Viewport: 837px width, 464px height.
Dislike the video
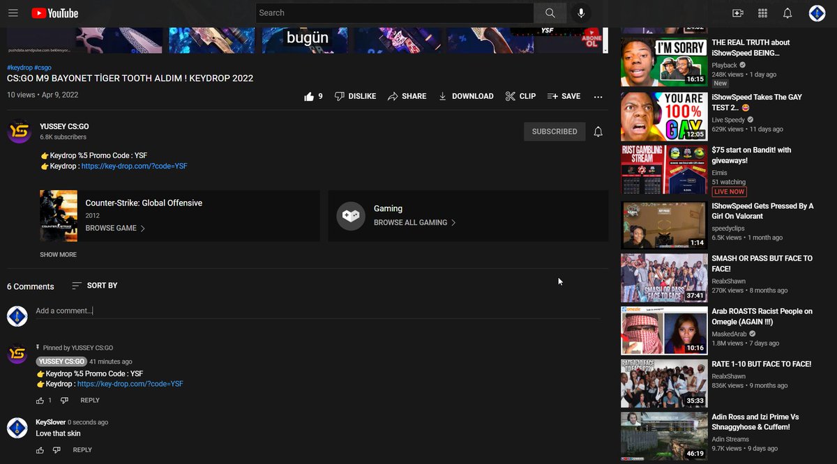355,96
